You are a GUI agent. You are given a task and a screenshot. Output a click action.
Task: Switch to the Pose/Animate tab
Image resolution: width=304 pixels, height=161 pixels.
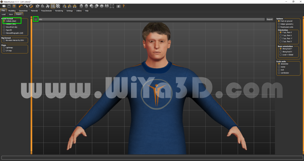(x=46, y=10)
